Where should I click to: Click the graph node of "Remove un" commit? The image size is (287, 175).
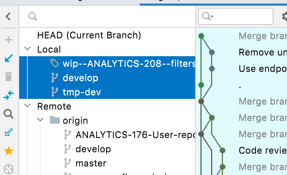[x=212, y=52]
